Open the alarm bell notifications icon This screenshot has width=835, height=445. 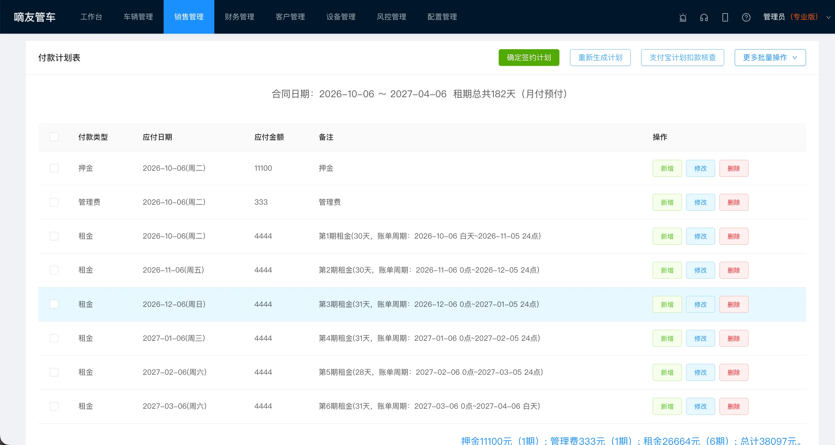(683, 17)
